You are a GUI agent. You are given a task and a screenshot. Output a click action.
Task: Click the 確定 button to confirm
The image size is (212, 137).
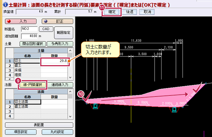coord(112,12)
